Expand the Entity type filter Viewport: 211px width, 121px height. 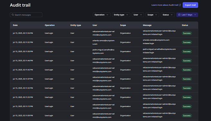121,15
